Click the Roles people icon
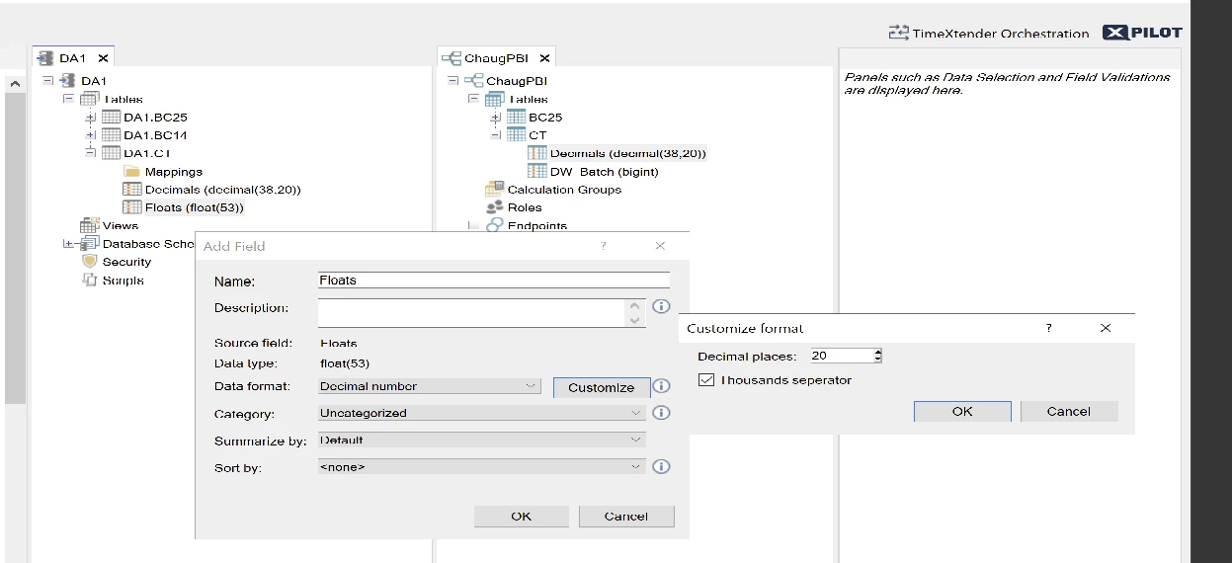The width and height of the screenshot is (1232, 563). pos(495,207)
